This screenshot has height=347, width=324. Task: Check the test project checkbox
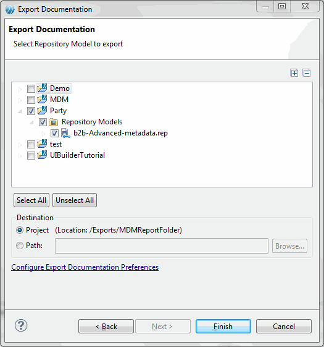coord(31,145)
